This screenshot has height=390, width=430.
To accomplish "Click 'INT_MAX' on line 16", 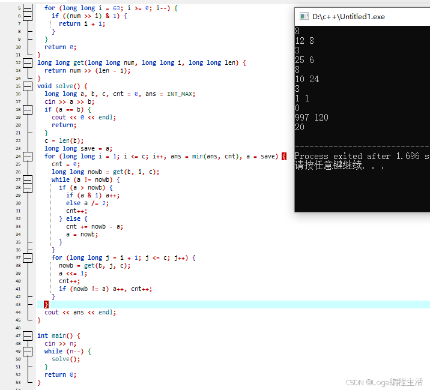I will pos(180,94).
